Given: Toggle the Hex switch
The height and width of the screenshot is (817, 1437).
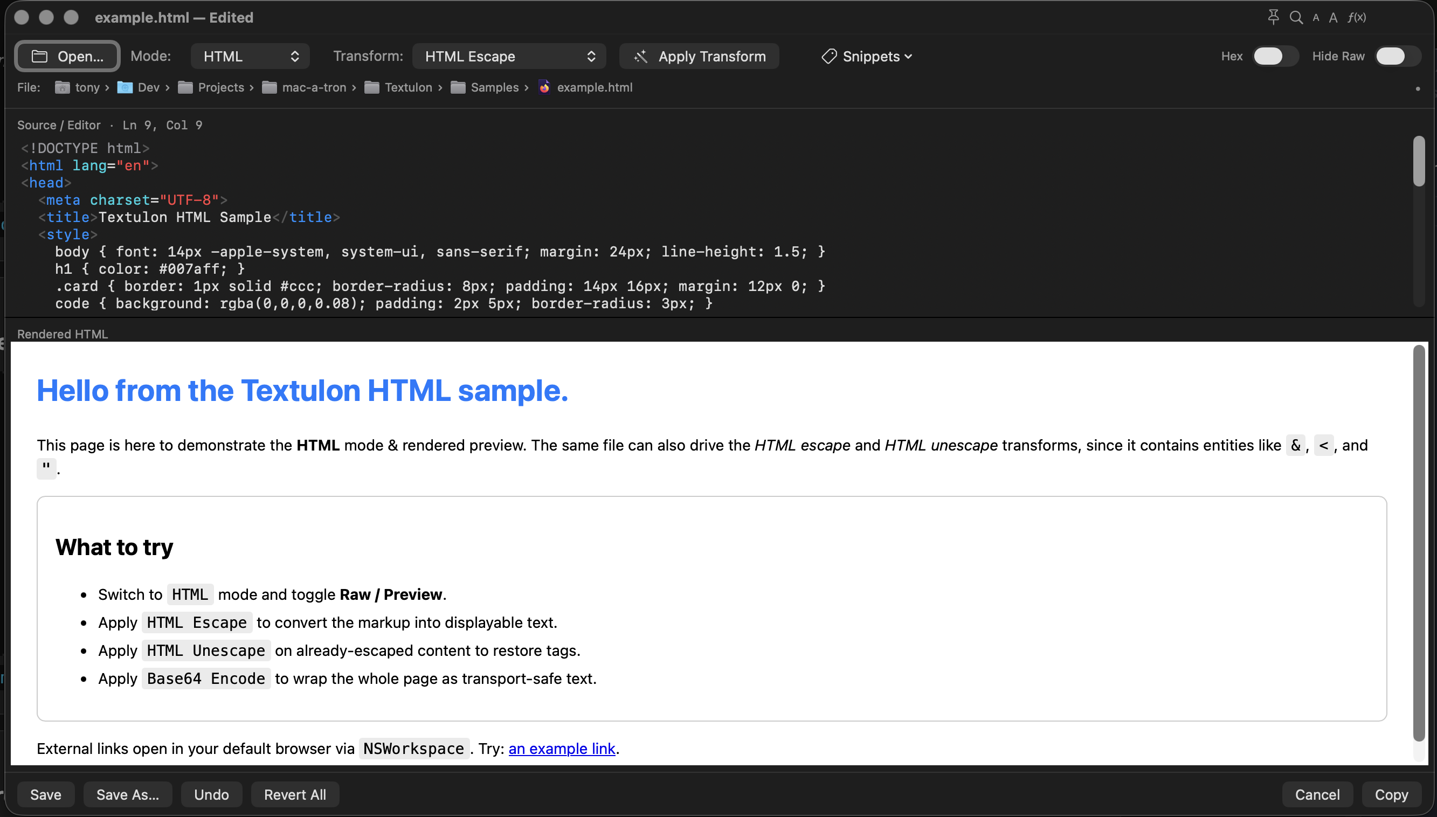Looking at the screenshot, I should tap(1275, 56).
